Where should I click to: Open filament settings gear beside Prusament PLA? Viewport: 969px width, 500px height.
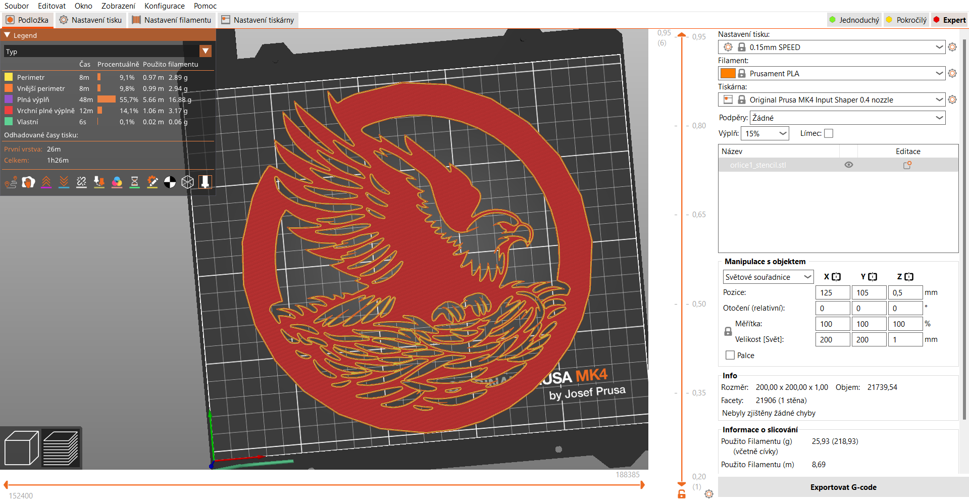click(952, 73)
